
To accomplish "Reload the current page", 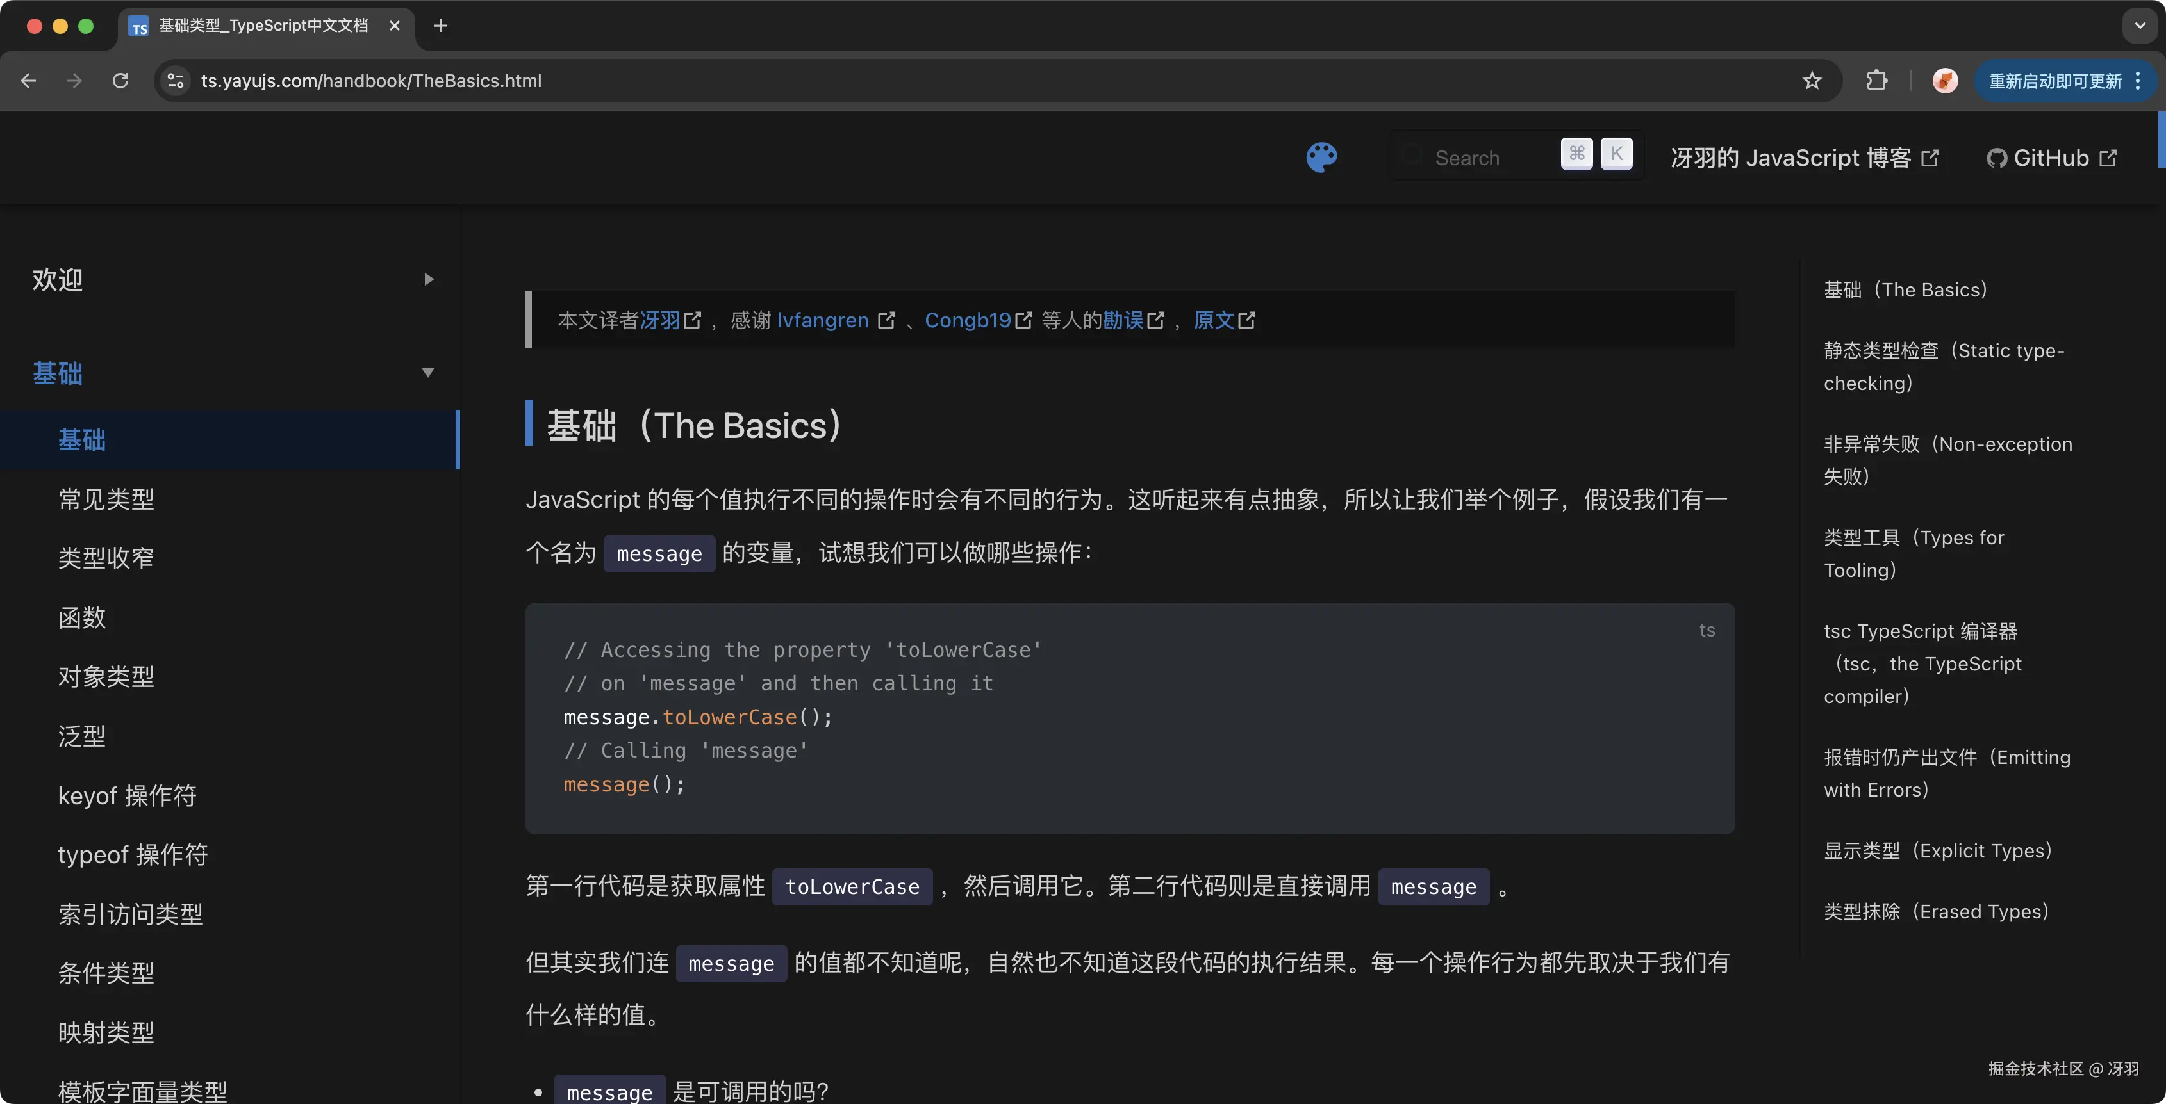I will (x=120, y=81).
